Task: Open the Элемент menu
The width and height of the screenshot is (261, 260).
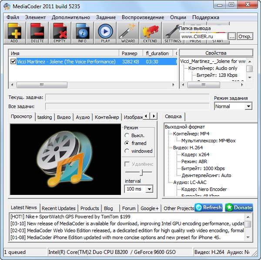Action: 35,17
